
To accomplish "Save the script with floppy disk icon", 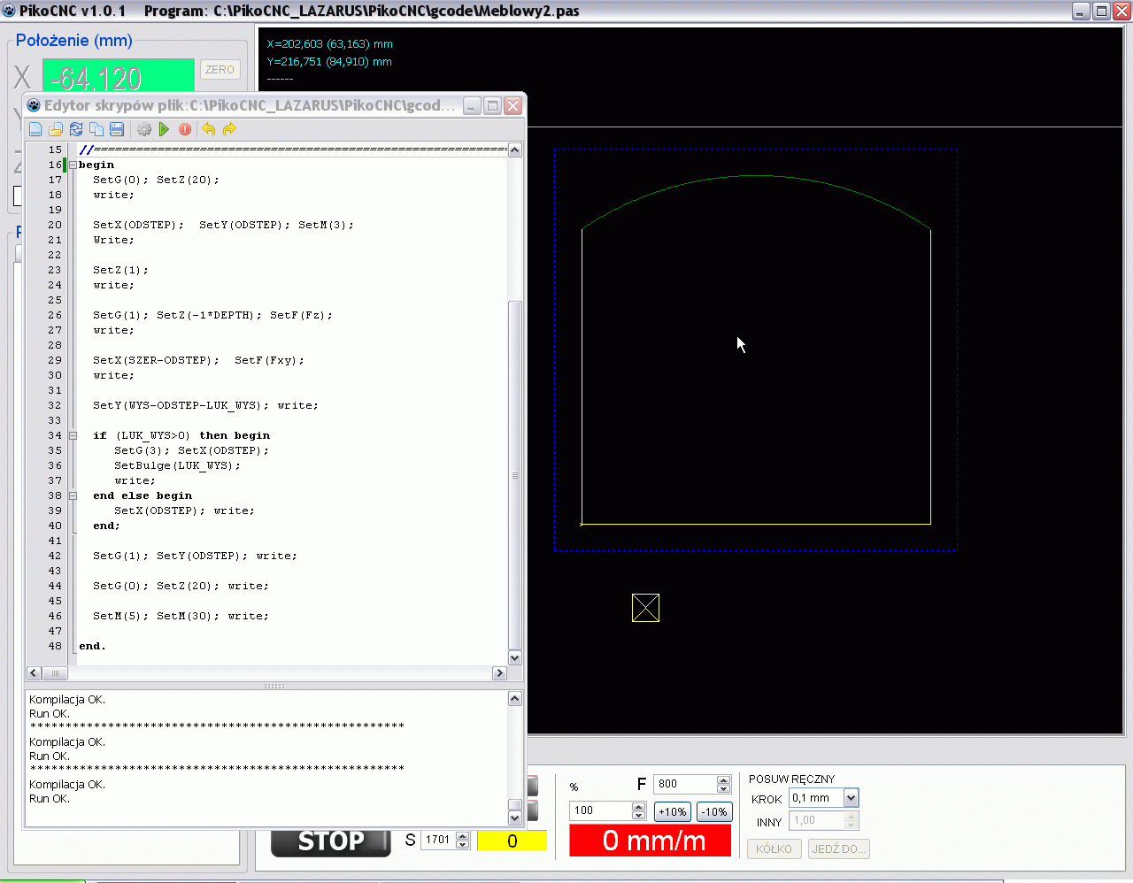I will [x=117, y=129].
